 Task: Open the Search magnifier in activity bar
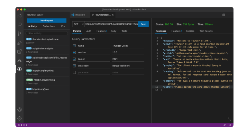click(x=20, y=25)
